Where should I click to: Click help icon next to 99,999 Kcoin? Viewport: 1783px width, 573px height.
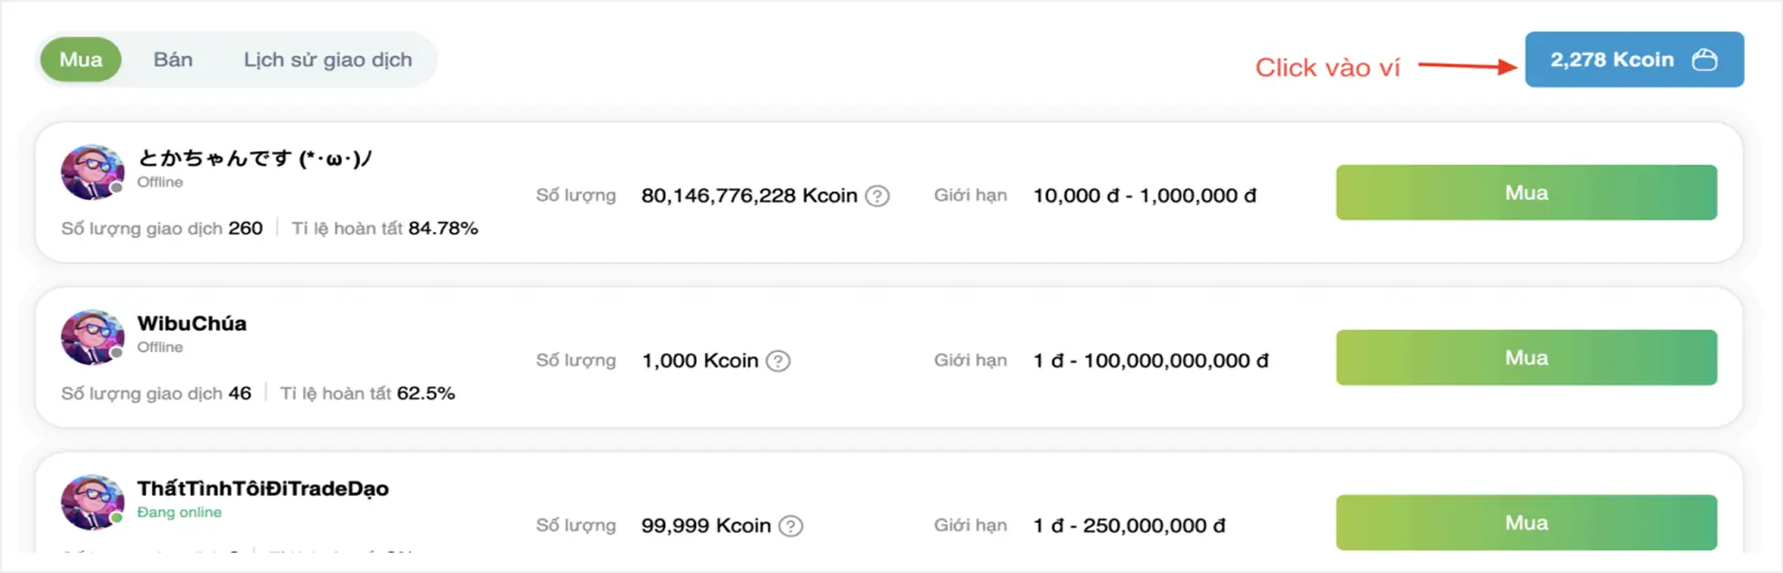pos(791,526)
